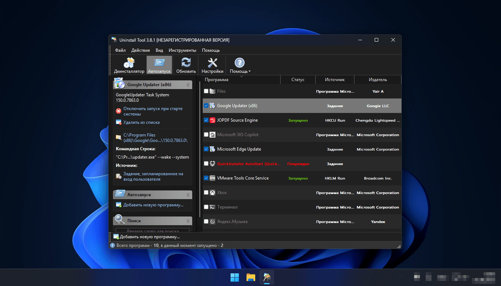Open the Помощь menu in the menu bar
This screenshot has width=501, height=286.
tap(211, 50)
